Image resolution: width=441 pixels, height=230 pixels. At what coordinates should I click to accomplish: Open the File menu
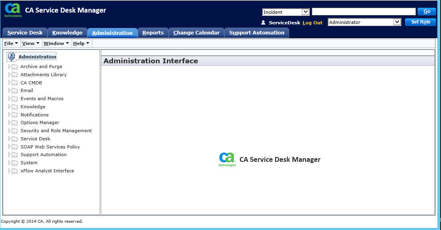click(11, 43)
